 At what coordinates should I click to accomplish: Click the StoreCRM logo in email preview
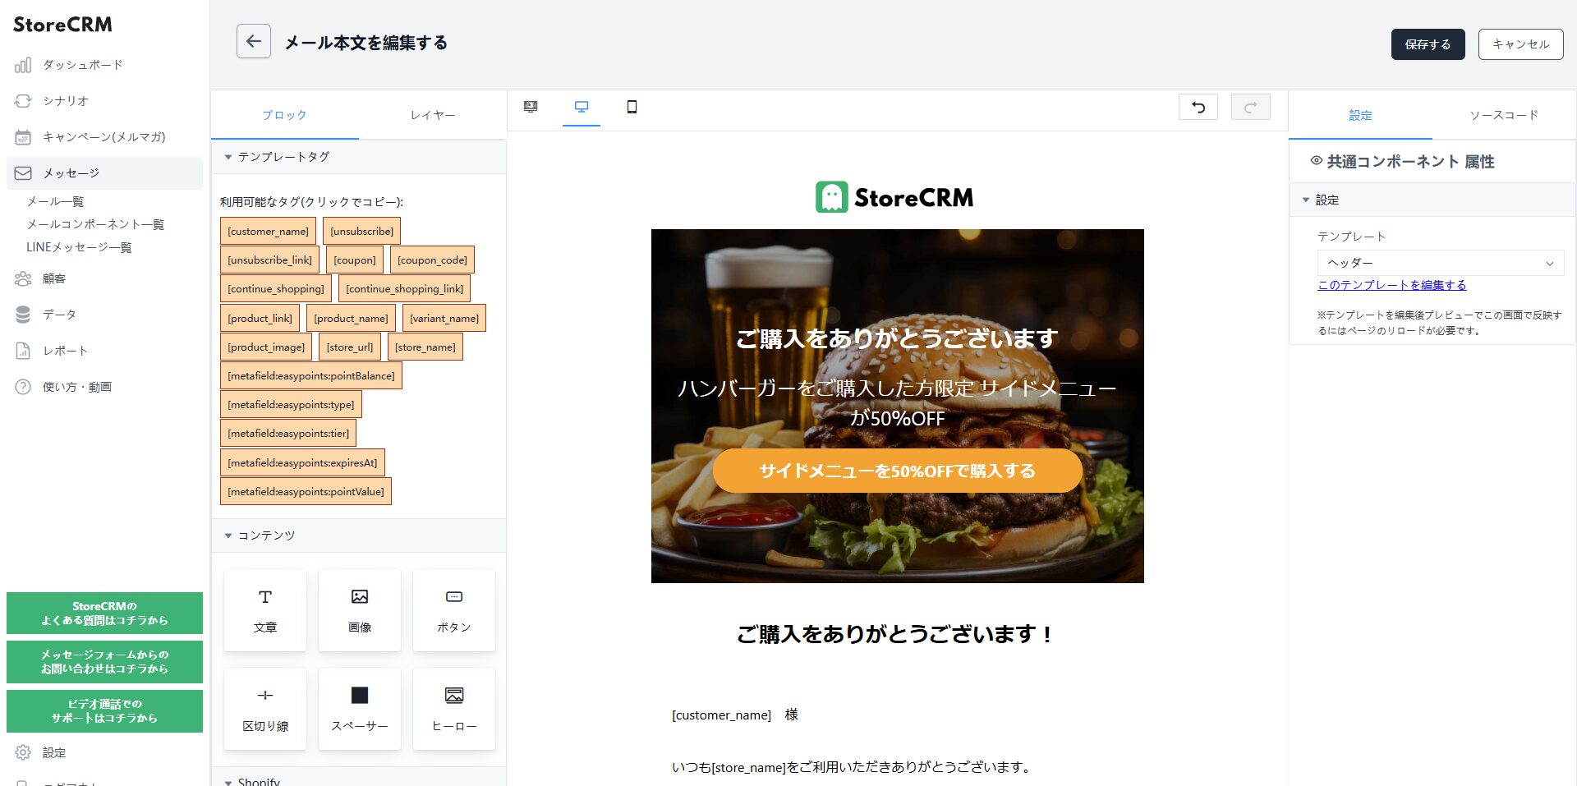click(894, 197)
